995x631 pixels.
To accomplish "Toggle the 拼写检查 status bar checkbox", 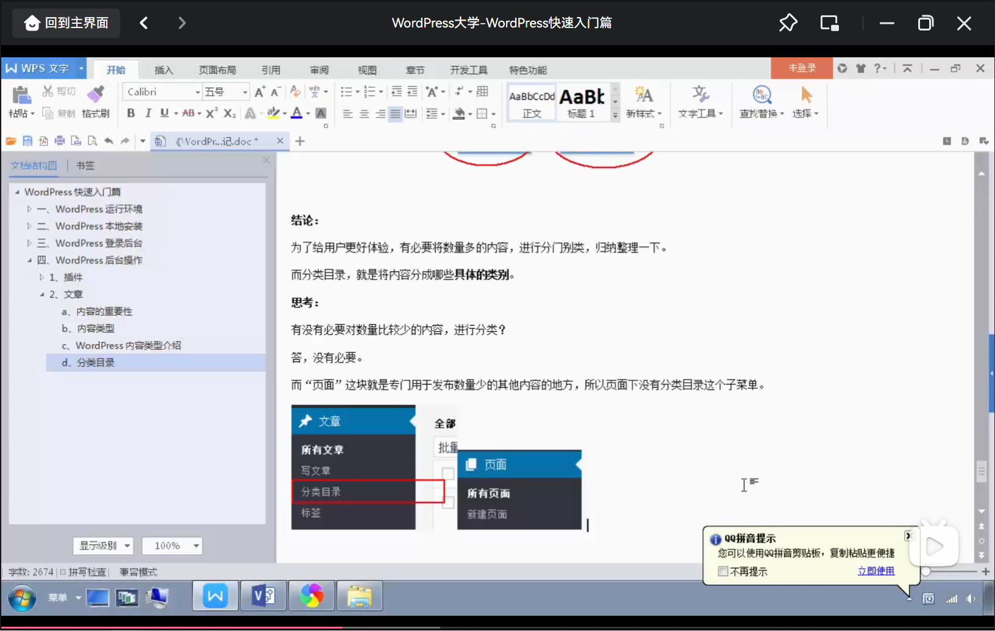I will click(x=63, y=572).
